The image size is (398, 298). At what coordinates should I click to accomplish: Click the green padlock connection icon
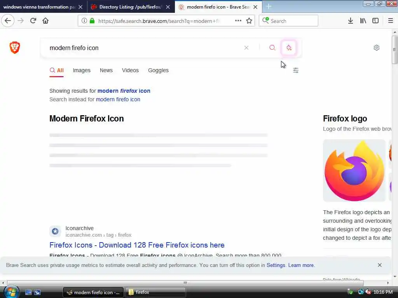[92, 21]
